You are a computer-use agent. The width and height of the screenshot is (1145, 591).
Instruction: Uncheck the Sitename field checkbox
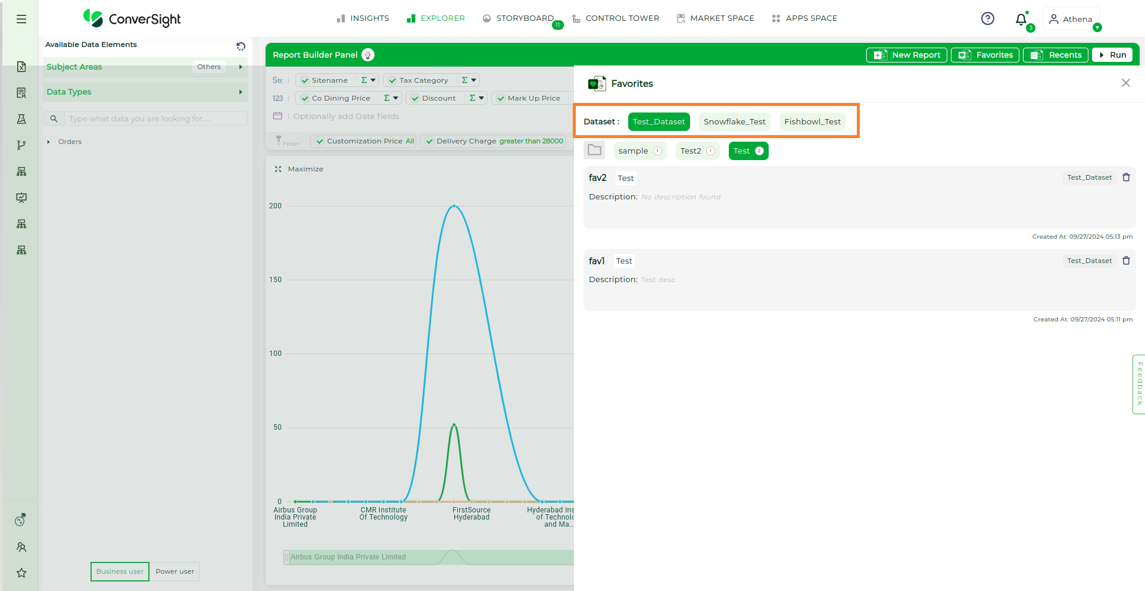coord(305,80)
